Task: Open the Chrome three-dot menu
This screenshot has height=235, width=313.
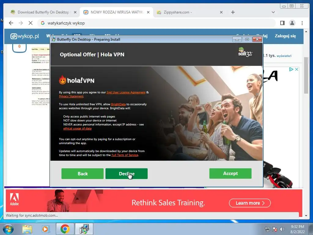Action: click(302, 23)
